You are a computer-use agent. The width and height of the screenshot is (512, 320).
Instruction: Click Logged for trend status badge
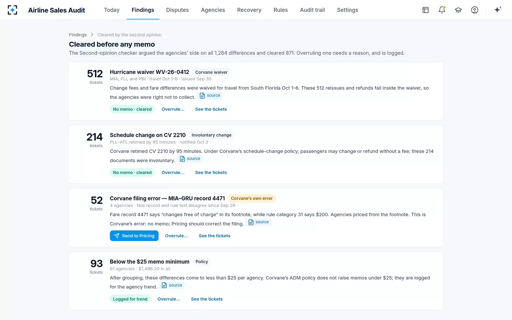[130, 299]
